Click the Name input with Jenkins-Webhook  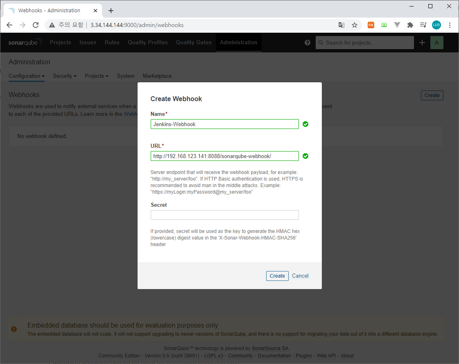(x=224, y=124)
